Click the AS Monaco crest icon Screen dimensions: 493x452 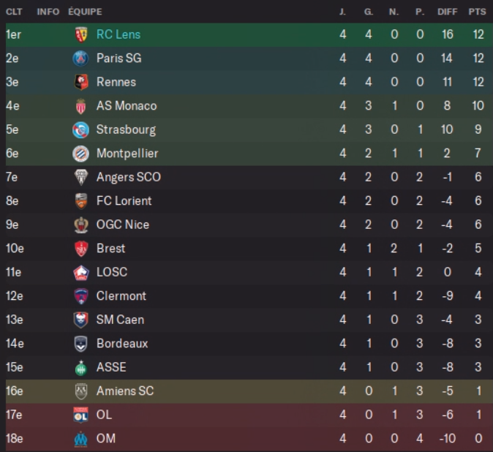pos(80,106)
